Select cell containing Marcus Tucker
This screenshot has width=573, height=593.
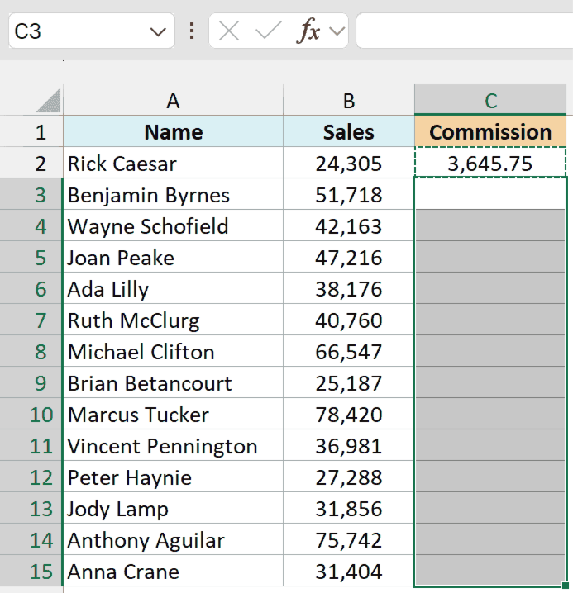(x=173, y=414)
